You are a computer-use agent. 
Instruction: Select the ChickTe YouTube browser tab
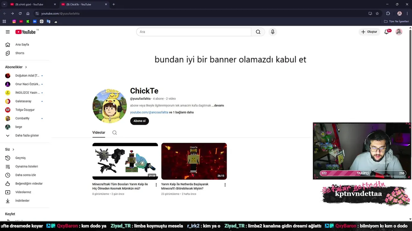tap(84, 4)
